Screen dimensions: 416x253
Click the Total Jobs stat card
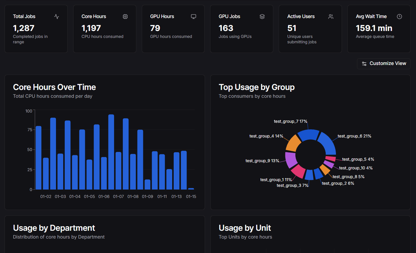tap(36, 29)
